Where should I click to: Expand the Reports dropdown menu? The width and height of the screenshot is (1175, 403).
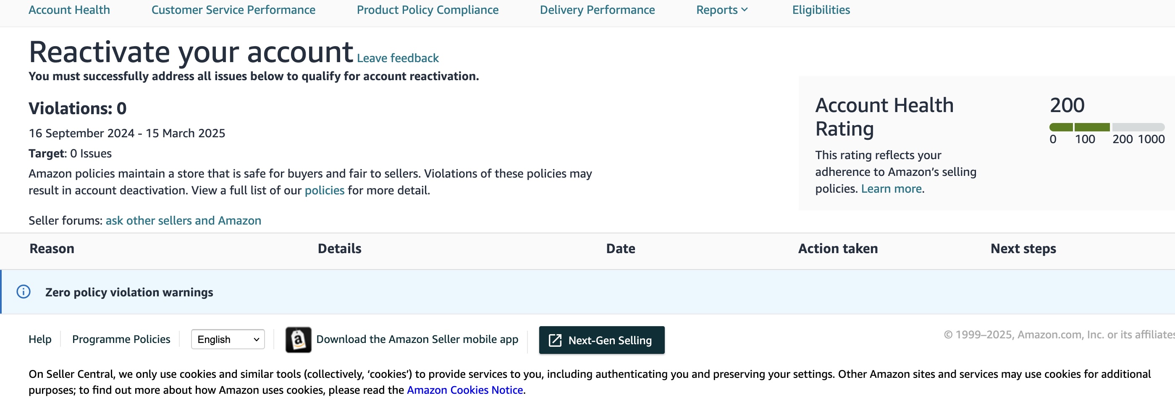coord(721,10)
